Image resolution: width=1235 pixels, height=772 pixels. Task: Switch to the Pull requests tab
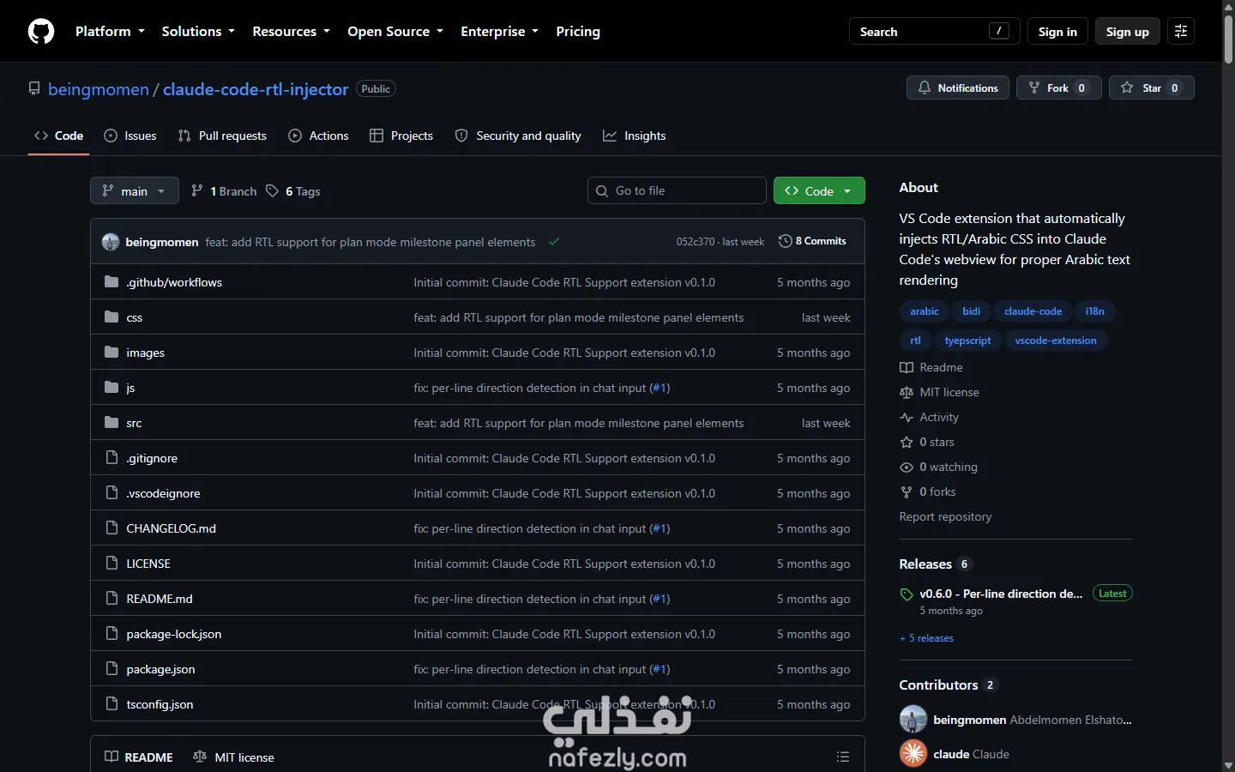pyautogui.click(x=222, y=136)
